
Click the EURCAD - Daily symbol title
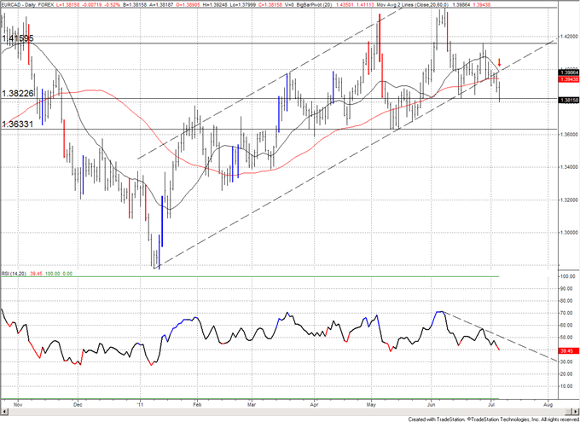pyautogui.click(x=23, y=4)
